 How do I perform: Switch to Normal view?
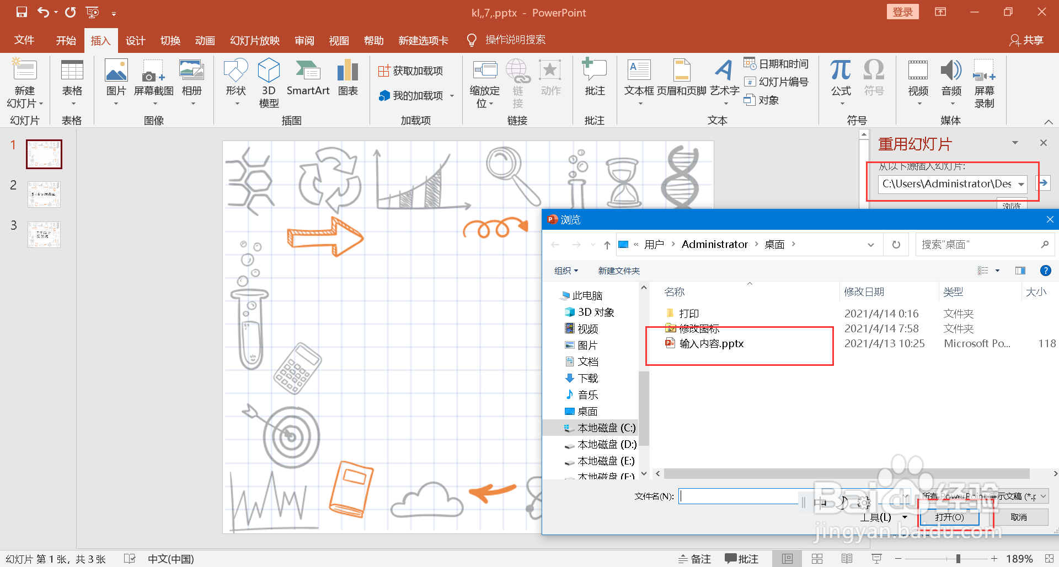(x=788, y=559)
